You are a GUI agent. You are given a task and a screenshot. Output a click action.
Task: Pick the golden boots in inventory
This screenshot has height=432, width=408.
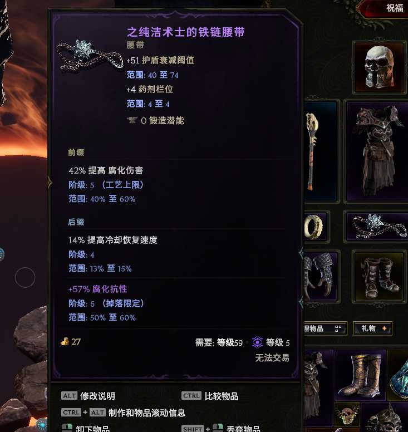tap(360, 375)
